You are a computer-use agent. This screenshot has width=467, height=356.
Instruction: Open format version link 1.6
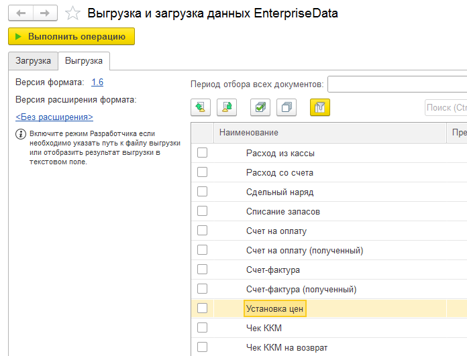pyautogui.click(x=97, y=82)
